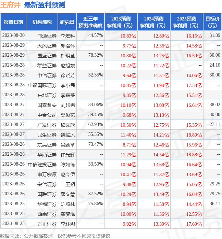Click the 11.46亿 2023 profit value
The height and width of the screenshot is (239, 222).
click(128, 135)
